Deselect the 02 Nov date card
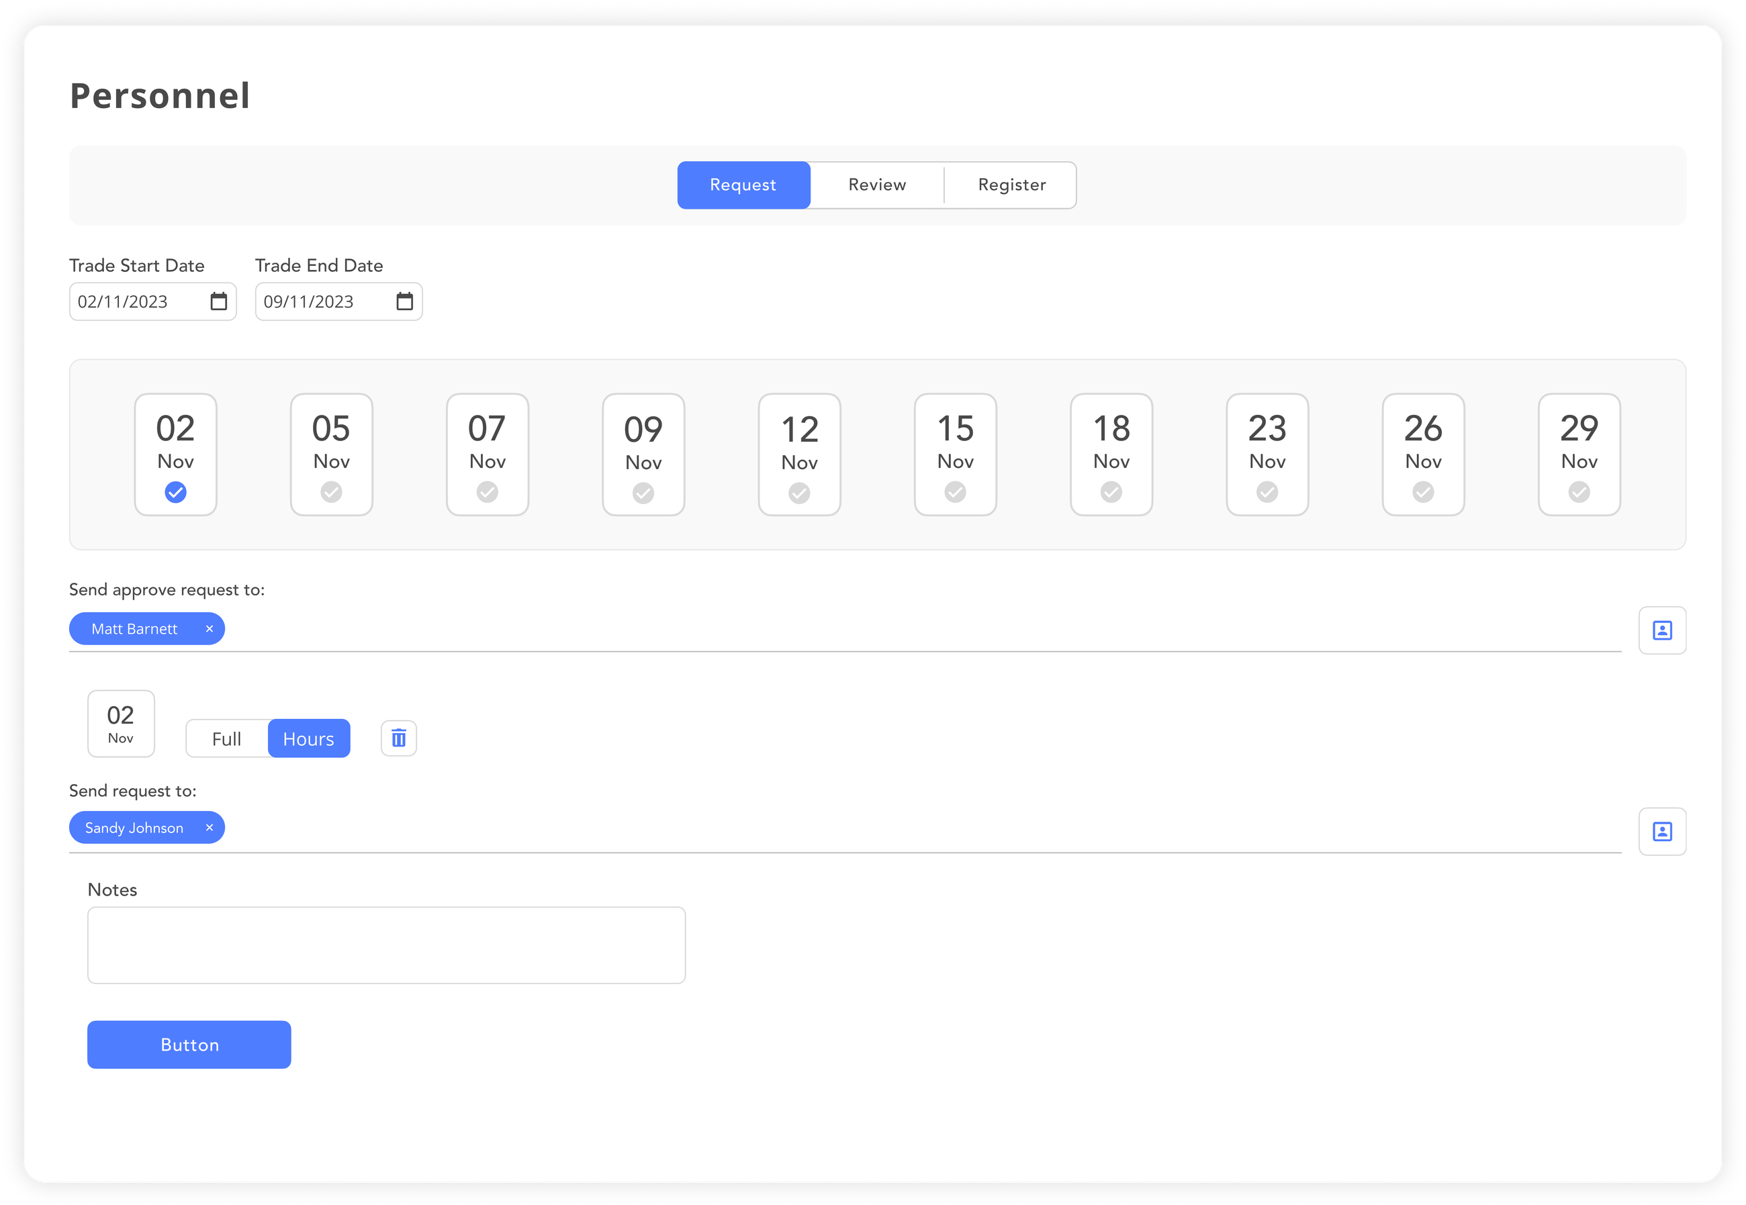 175,454
